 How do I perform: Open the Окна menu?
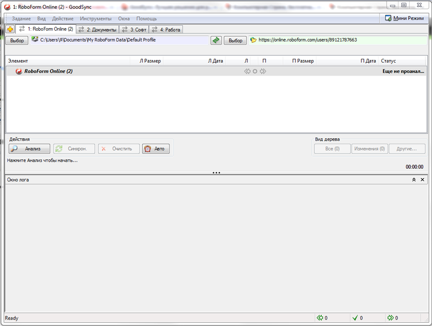pyautogui.click(x=124, y=19)
